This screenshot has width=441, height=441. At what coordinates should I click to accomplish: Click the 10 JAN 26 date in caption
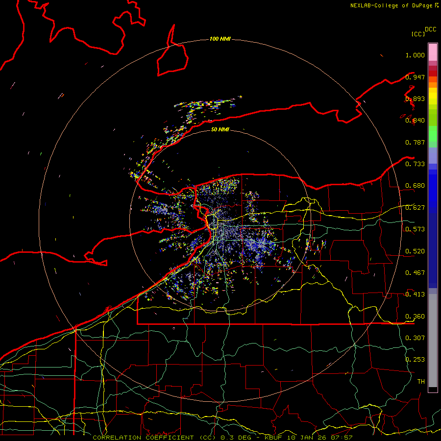307,438
